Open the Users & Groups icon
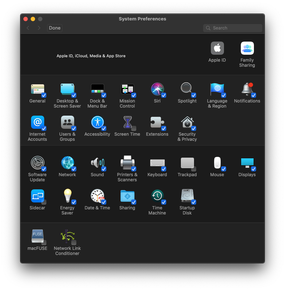Screen dimensions: 285x290 (68, 122)
